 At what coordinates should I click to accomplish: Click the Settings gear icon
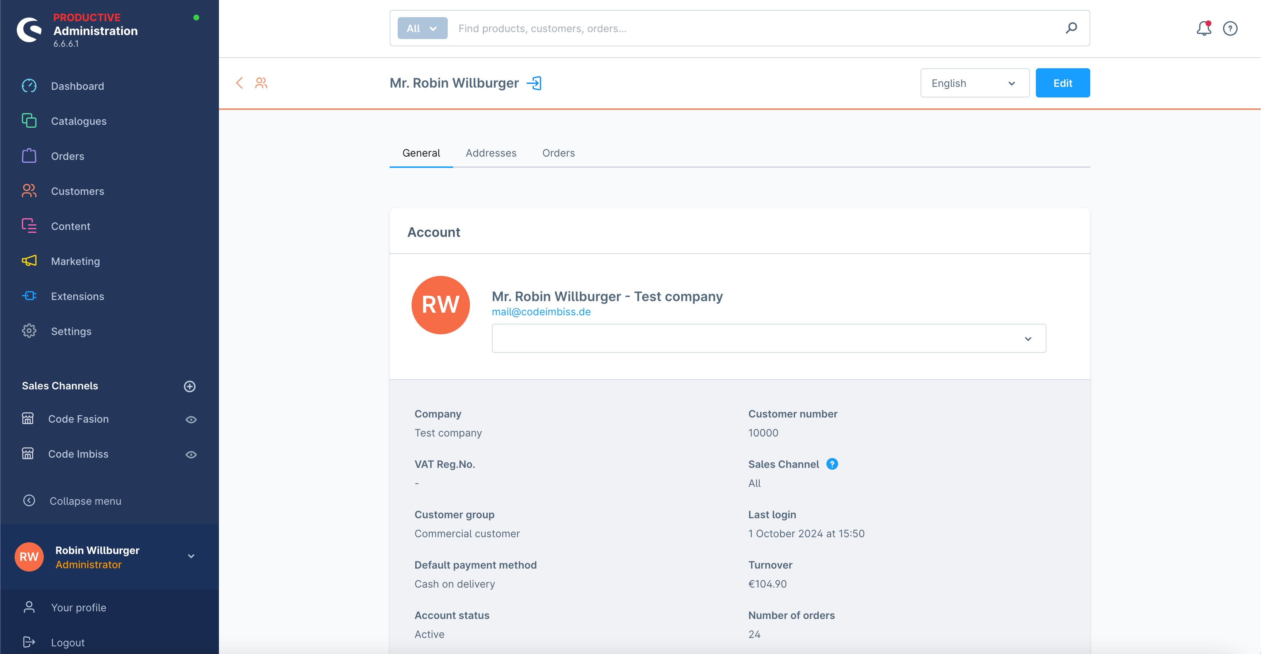29,331
